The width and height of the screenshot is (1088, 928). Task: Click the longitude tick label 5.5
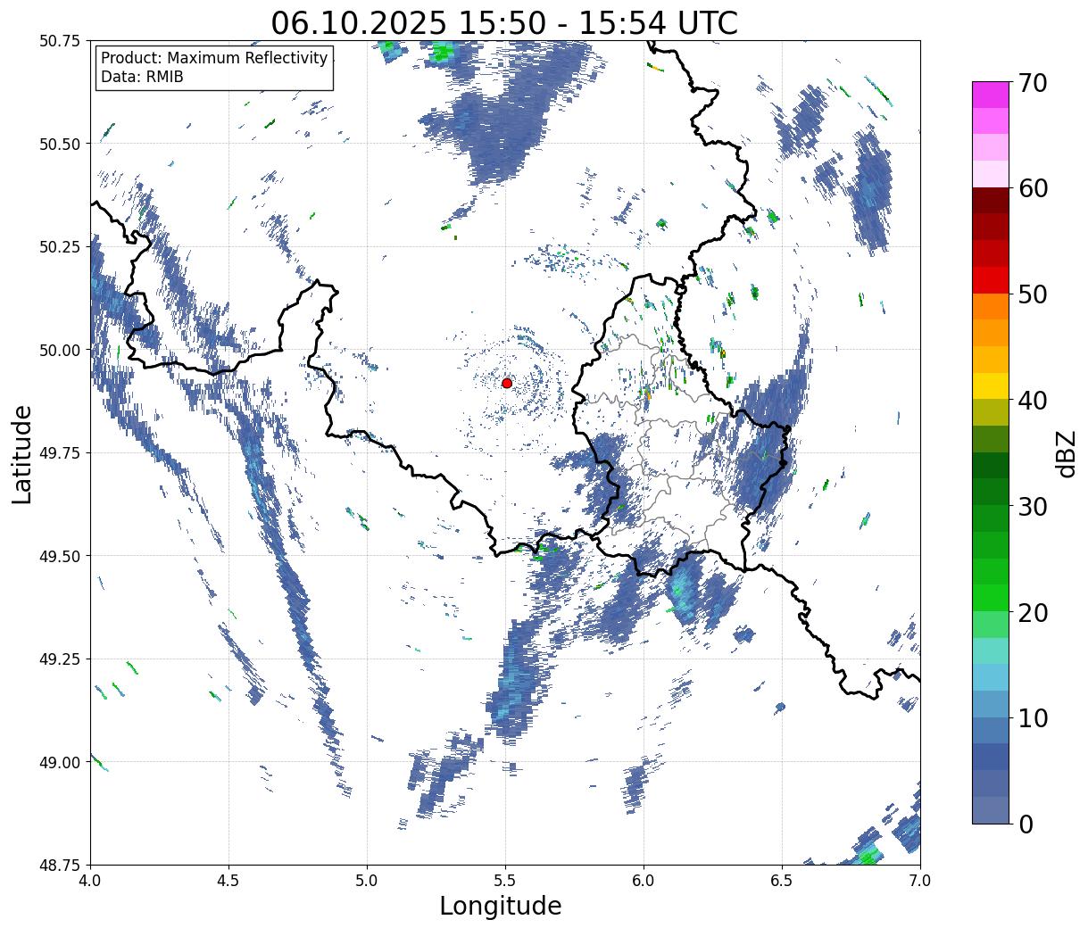pos(505,880)
